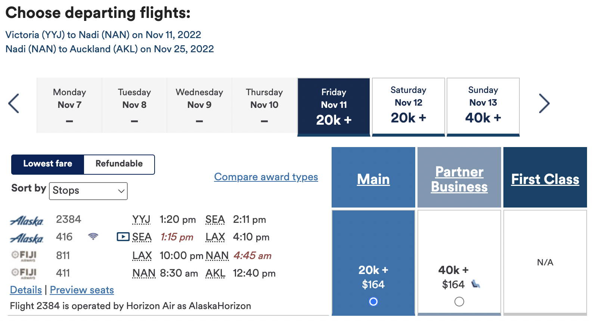This screenshot has height=321, width=593.
Task: Click the next dates right arrow
Action: 544,103
